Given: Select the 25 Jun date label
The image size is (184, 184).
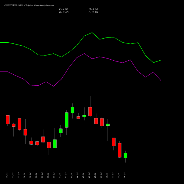Looking at the screenshot, I should 7,176.
